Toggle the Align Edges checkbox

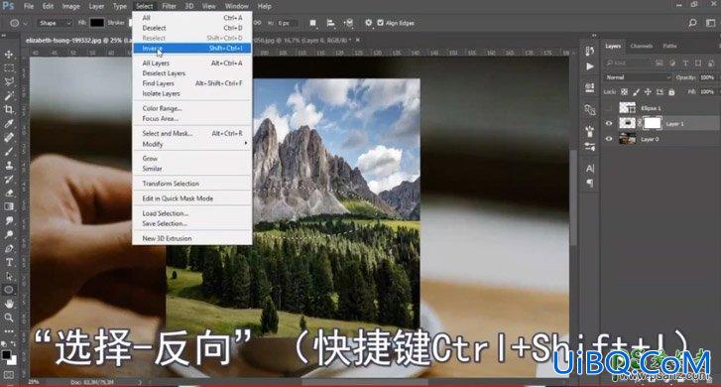[x=380, y=23]
